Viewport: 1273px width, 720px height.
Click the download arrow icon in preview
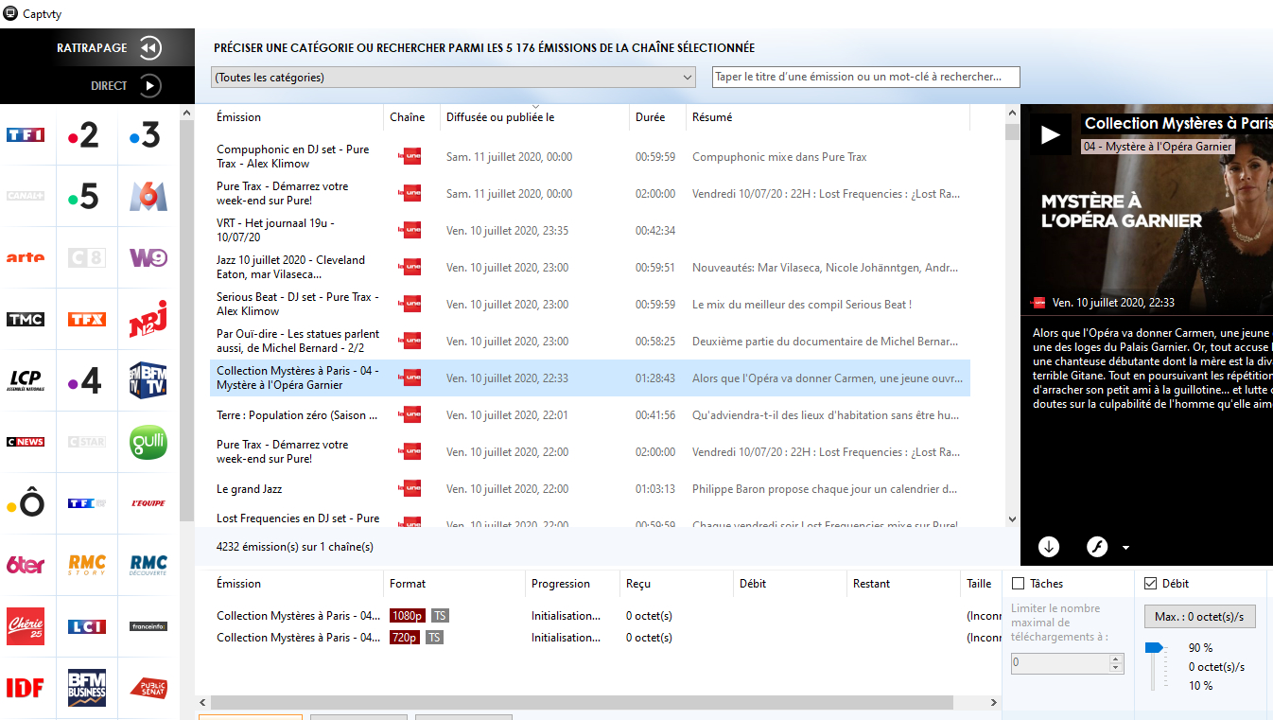pos(1048,547)
